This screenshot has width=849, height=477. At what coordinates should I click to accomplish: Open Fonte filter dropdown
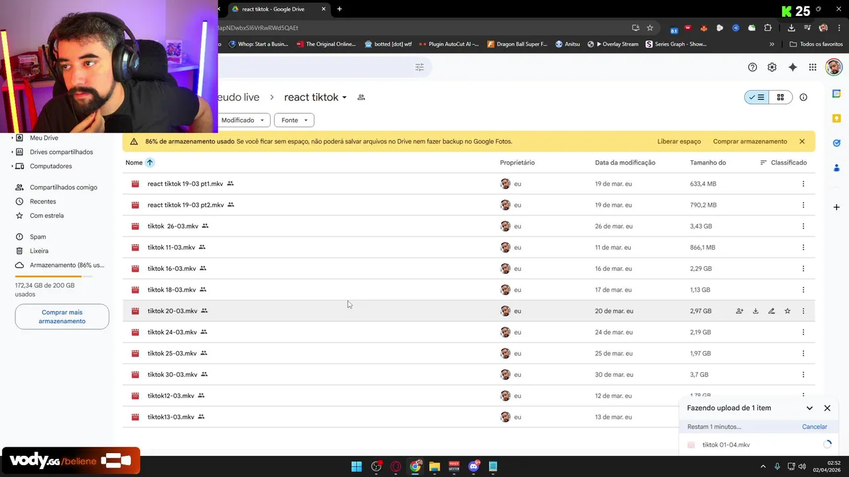click(294, 120)
